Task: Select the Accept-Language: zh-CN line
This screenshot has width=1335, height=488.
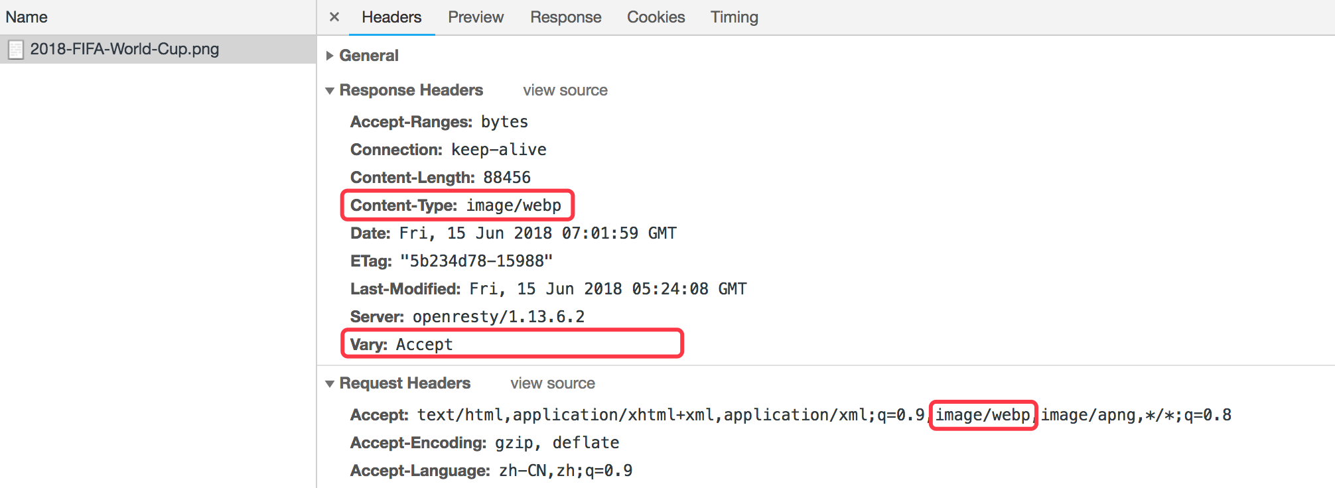Action: click(492, 471)
